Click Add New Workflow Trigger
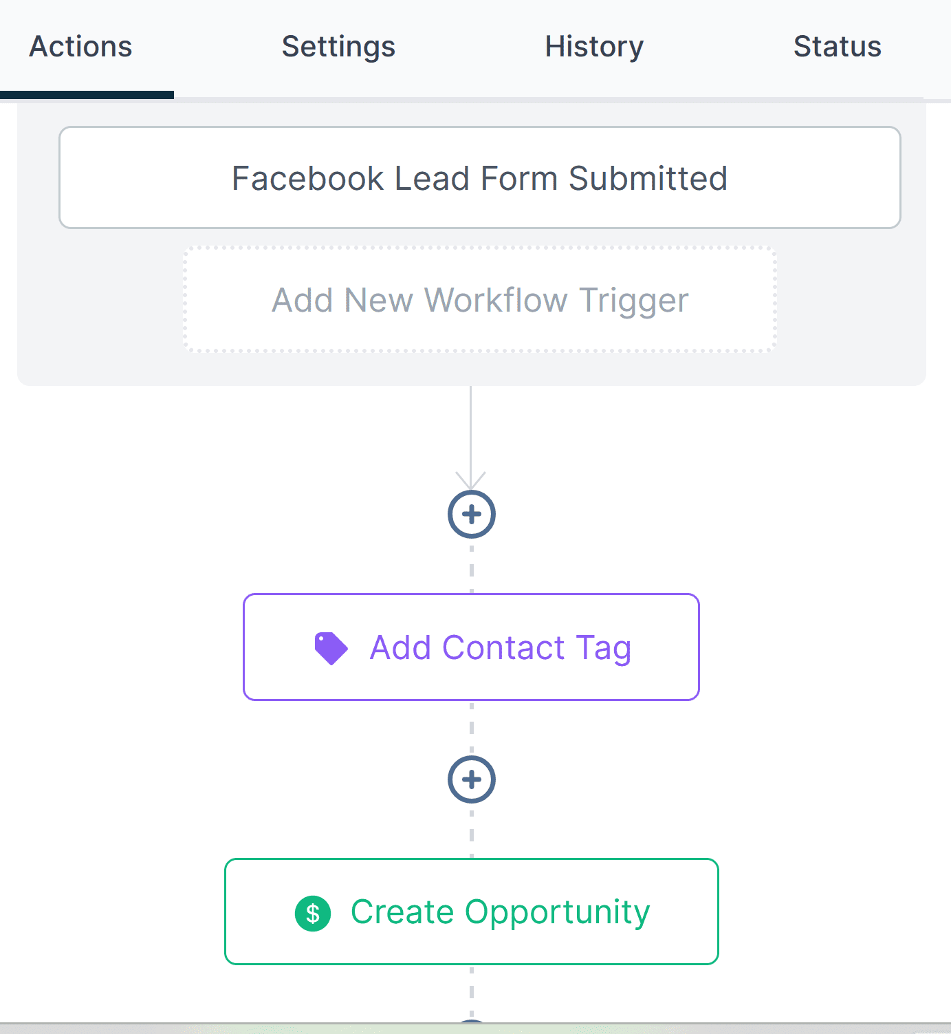Viewport: 951px width, 1034px height. click(480, 299)
